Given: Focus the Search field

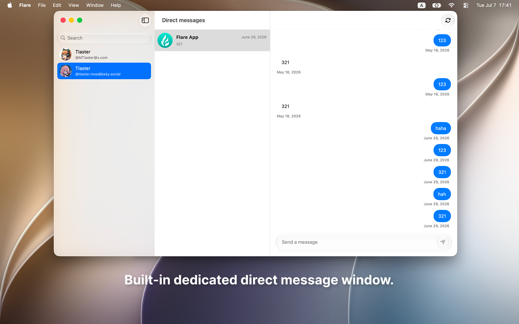Looking at the screenshot, I should tap(104, 38).
